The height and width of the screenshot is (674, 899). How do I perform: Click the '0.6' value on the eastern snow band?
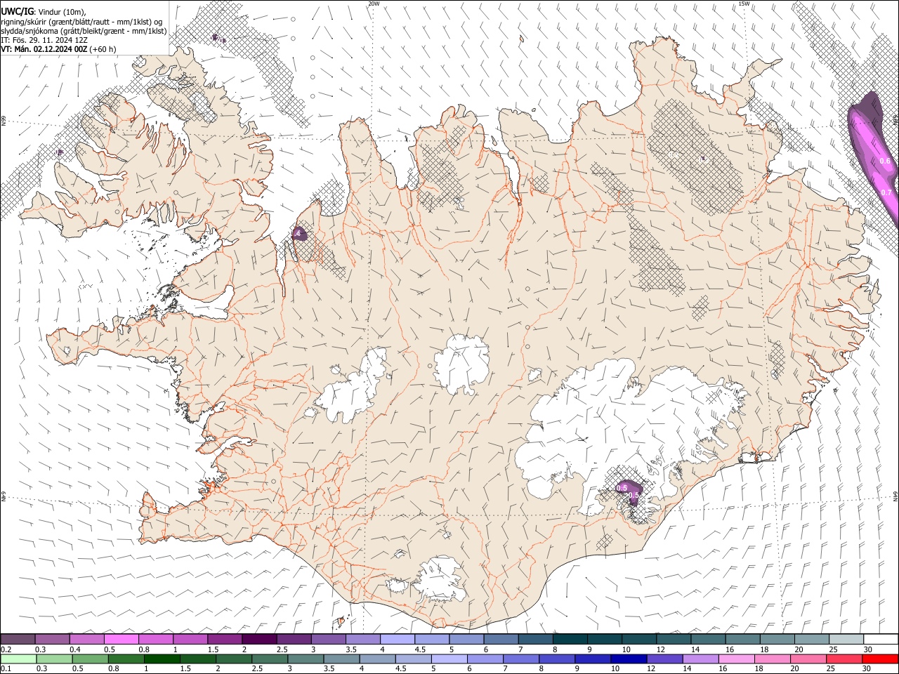click(x=885, y=161)
